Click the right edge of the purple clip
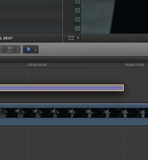The height and width of the screenshot is (160, 148). 124,88
